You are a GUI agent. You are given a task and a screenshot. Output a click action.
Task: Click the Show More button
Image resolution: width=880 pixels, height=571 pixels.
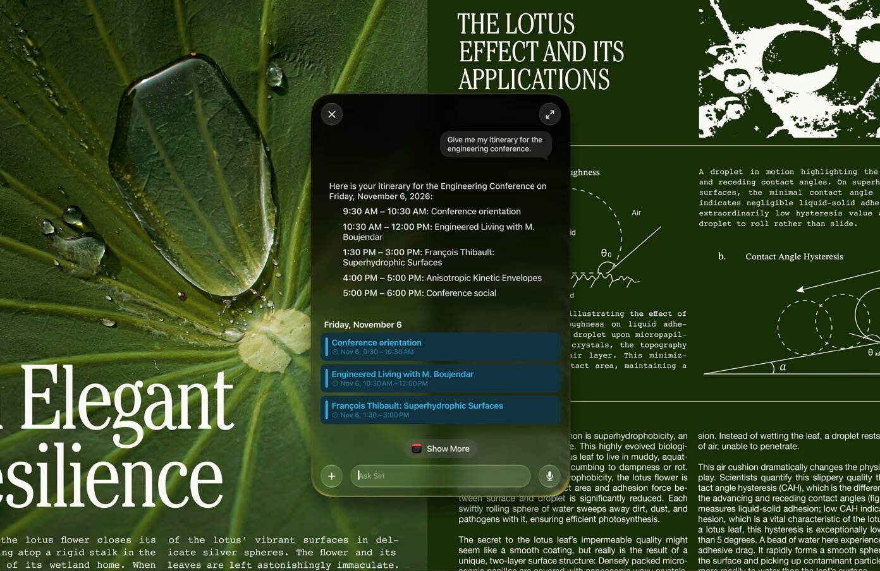441,448
